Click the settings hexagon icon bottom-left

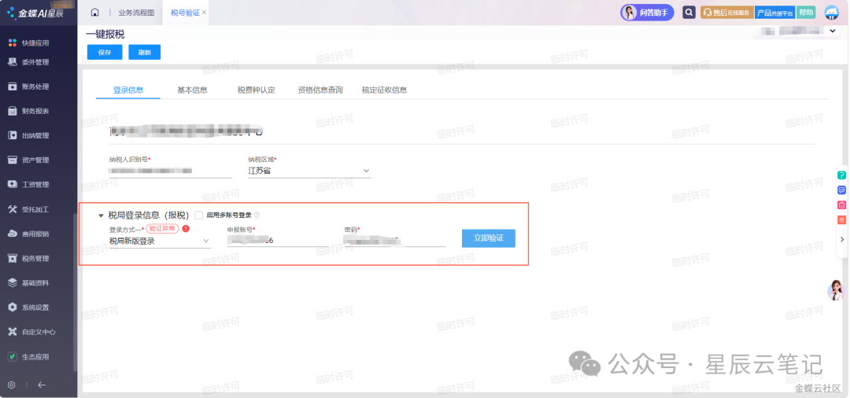[x=11, y=385]
